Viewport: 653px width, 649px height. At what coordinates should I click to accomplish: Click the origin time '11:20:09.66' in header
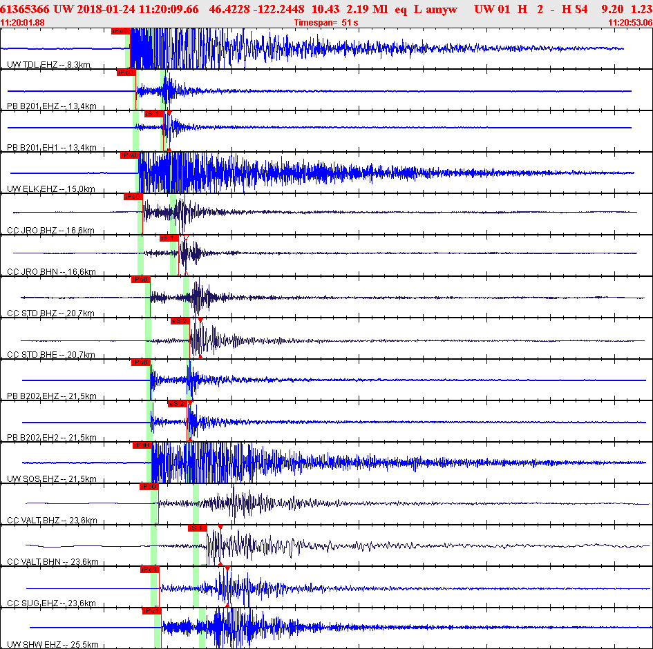point(169,9)
